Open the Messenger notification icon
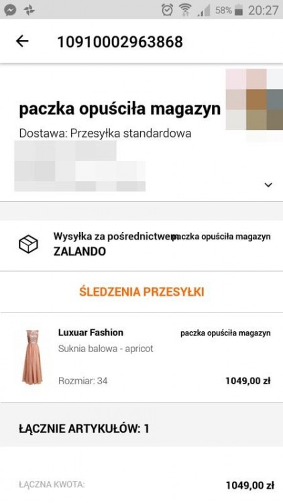Image resolution: width=283 pixels, height=503 pixels. [x=10, y=10]
